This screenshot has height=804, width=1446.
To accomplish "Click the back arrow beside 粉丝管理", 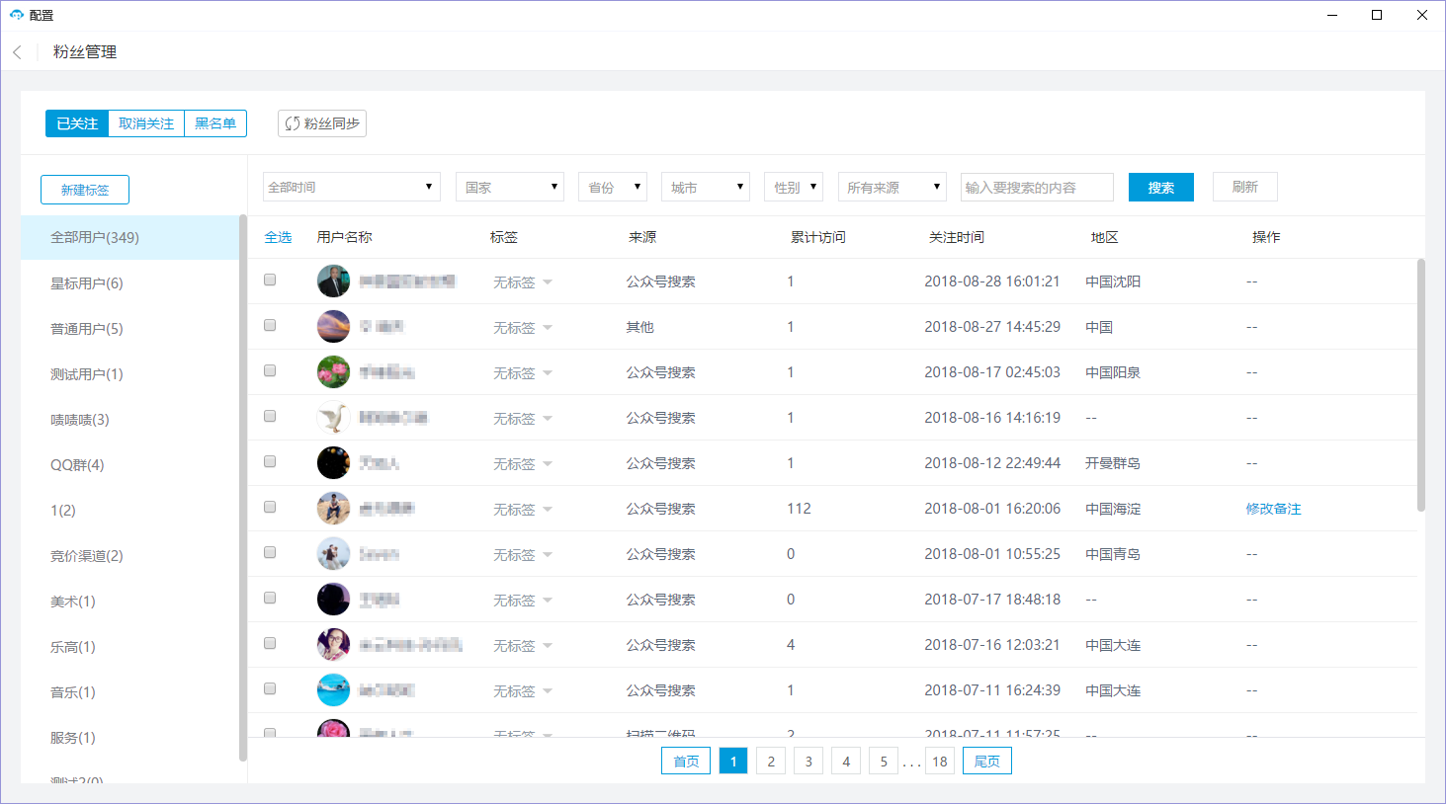I will point(17,52).
